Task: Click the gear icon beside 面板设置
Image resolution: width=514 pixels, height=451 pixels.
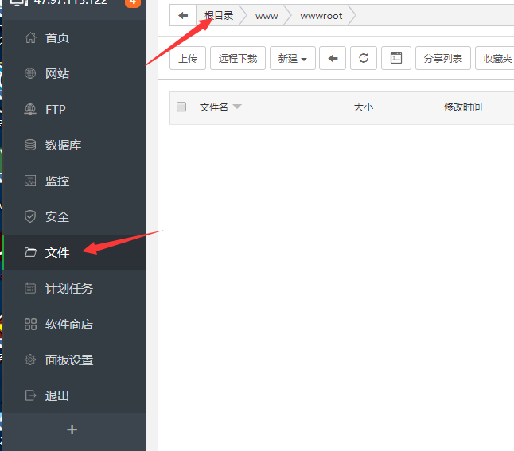Action: 30,360
